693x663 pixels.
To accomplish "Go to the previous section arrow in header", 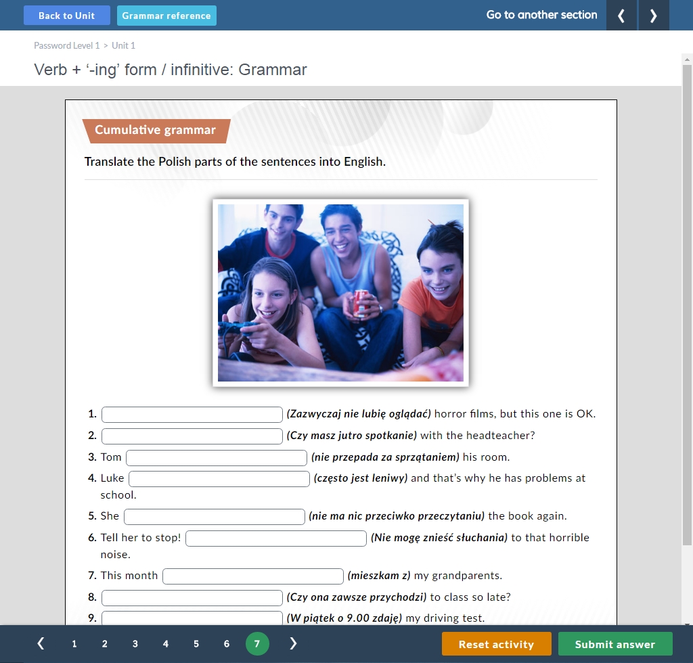I will coord(621,16).
